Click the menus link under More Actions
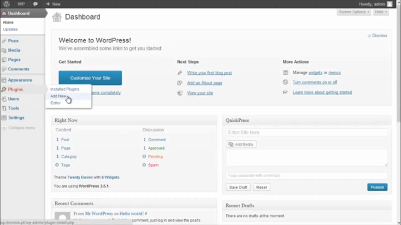The height and width of the screenshot is (225, 401). 334,72
